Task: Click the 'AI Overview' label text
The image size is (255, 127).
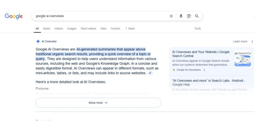Action: [x=49, y=42]
